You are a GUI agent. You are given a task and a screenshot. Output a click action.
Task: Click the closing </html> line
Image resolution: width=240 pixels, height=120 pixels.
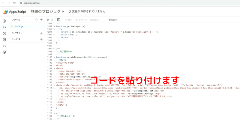click(x=61, y=105)
